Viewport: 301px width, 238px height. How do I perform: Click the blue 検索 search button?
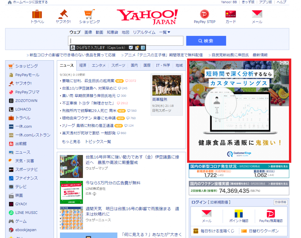click(x=206, y=41)
